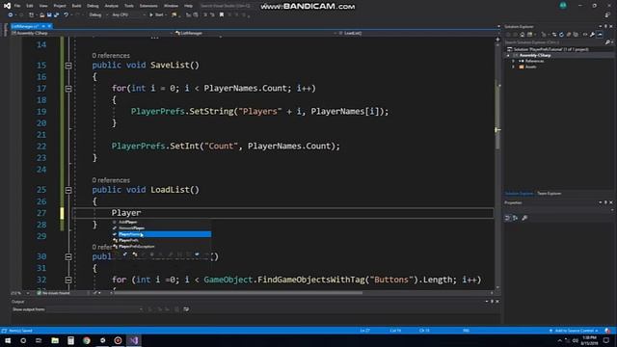Toggle Show All Files in Solution Explorer

pyautogui.click(x=577, y=35)
